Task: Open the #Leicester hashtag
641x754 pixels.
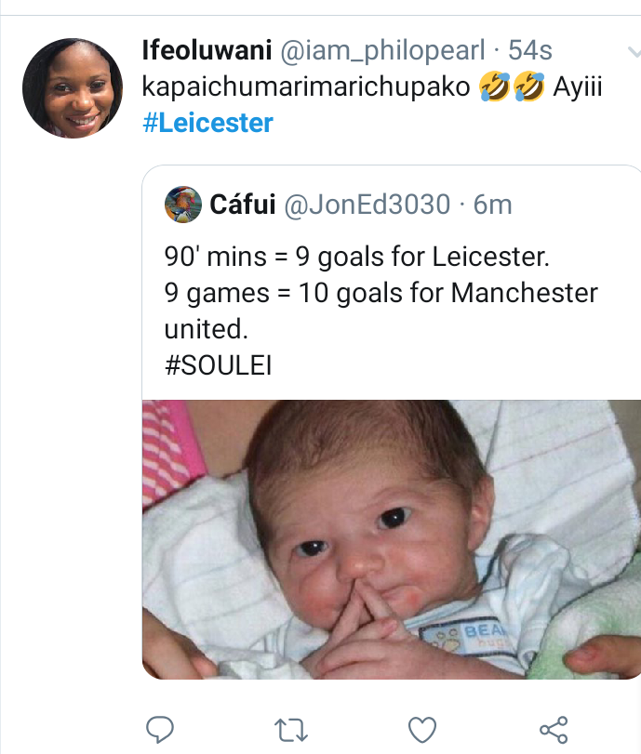Action: (207, 123)
